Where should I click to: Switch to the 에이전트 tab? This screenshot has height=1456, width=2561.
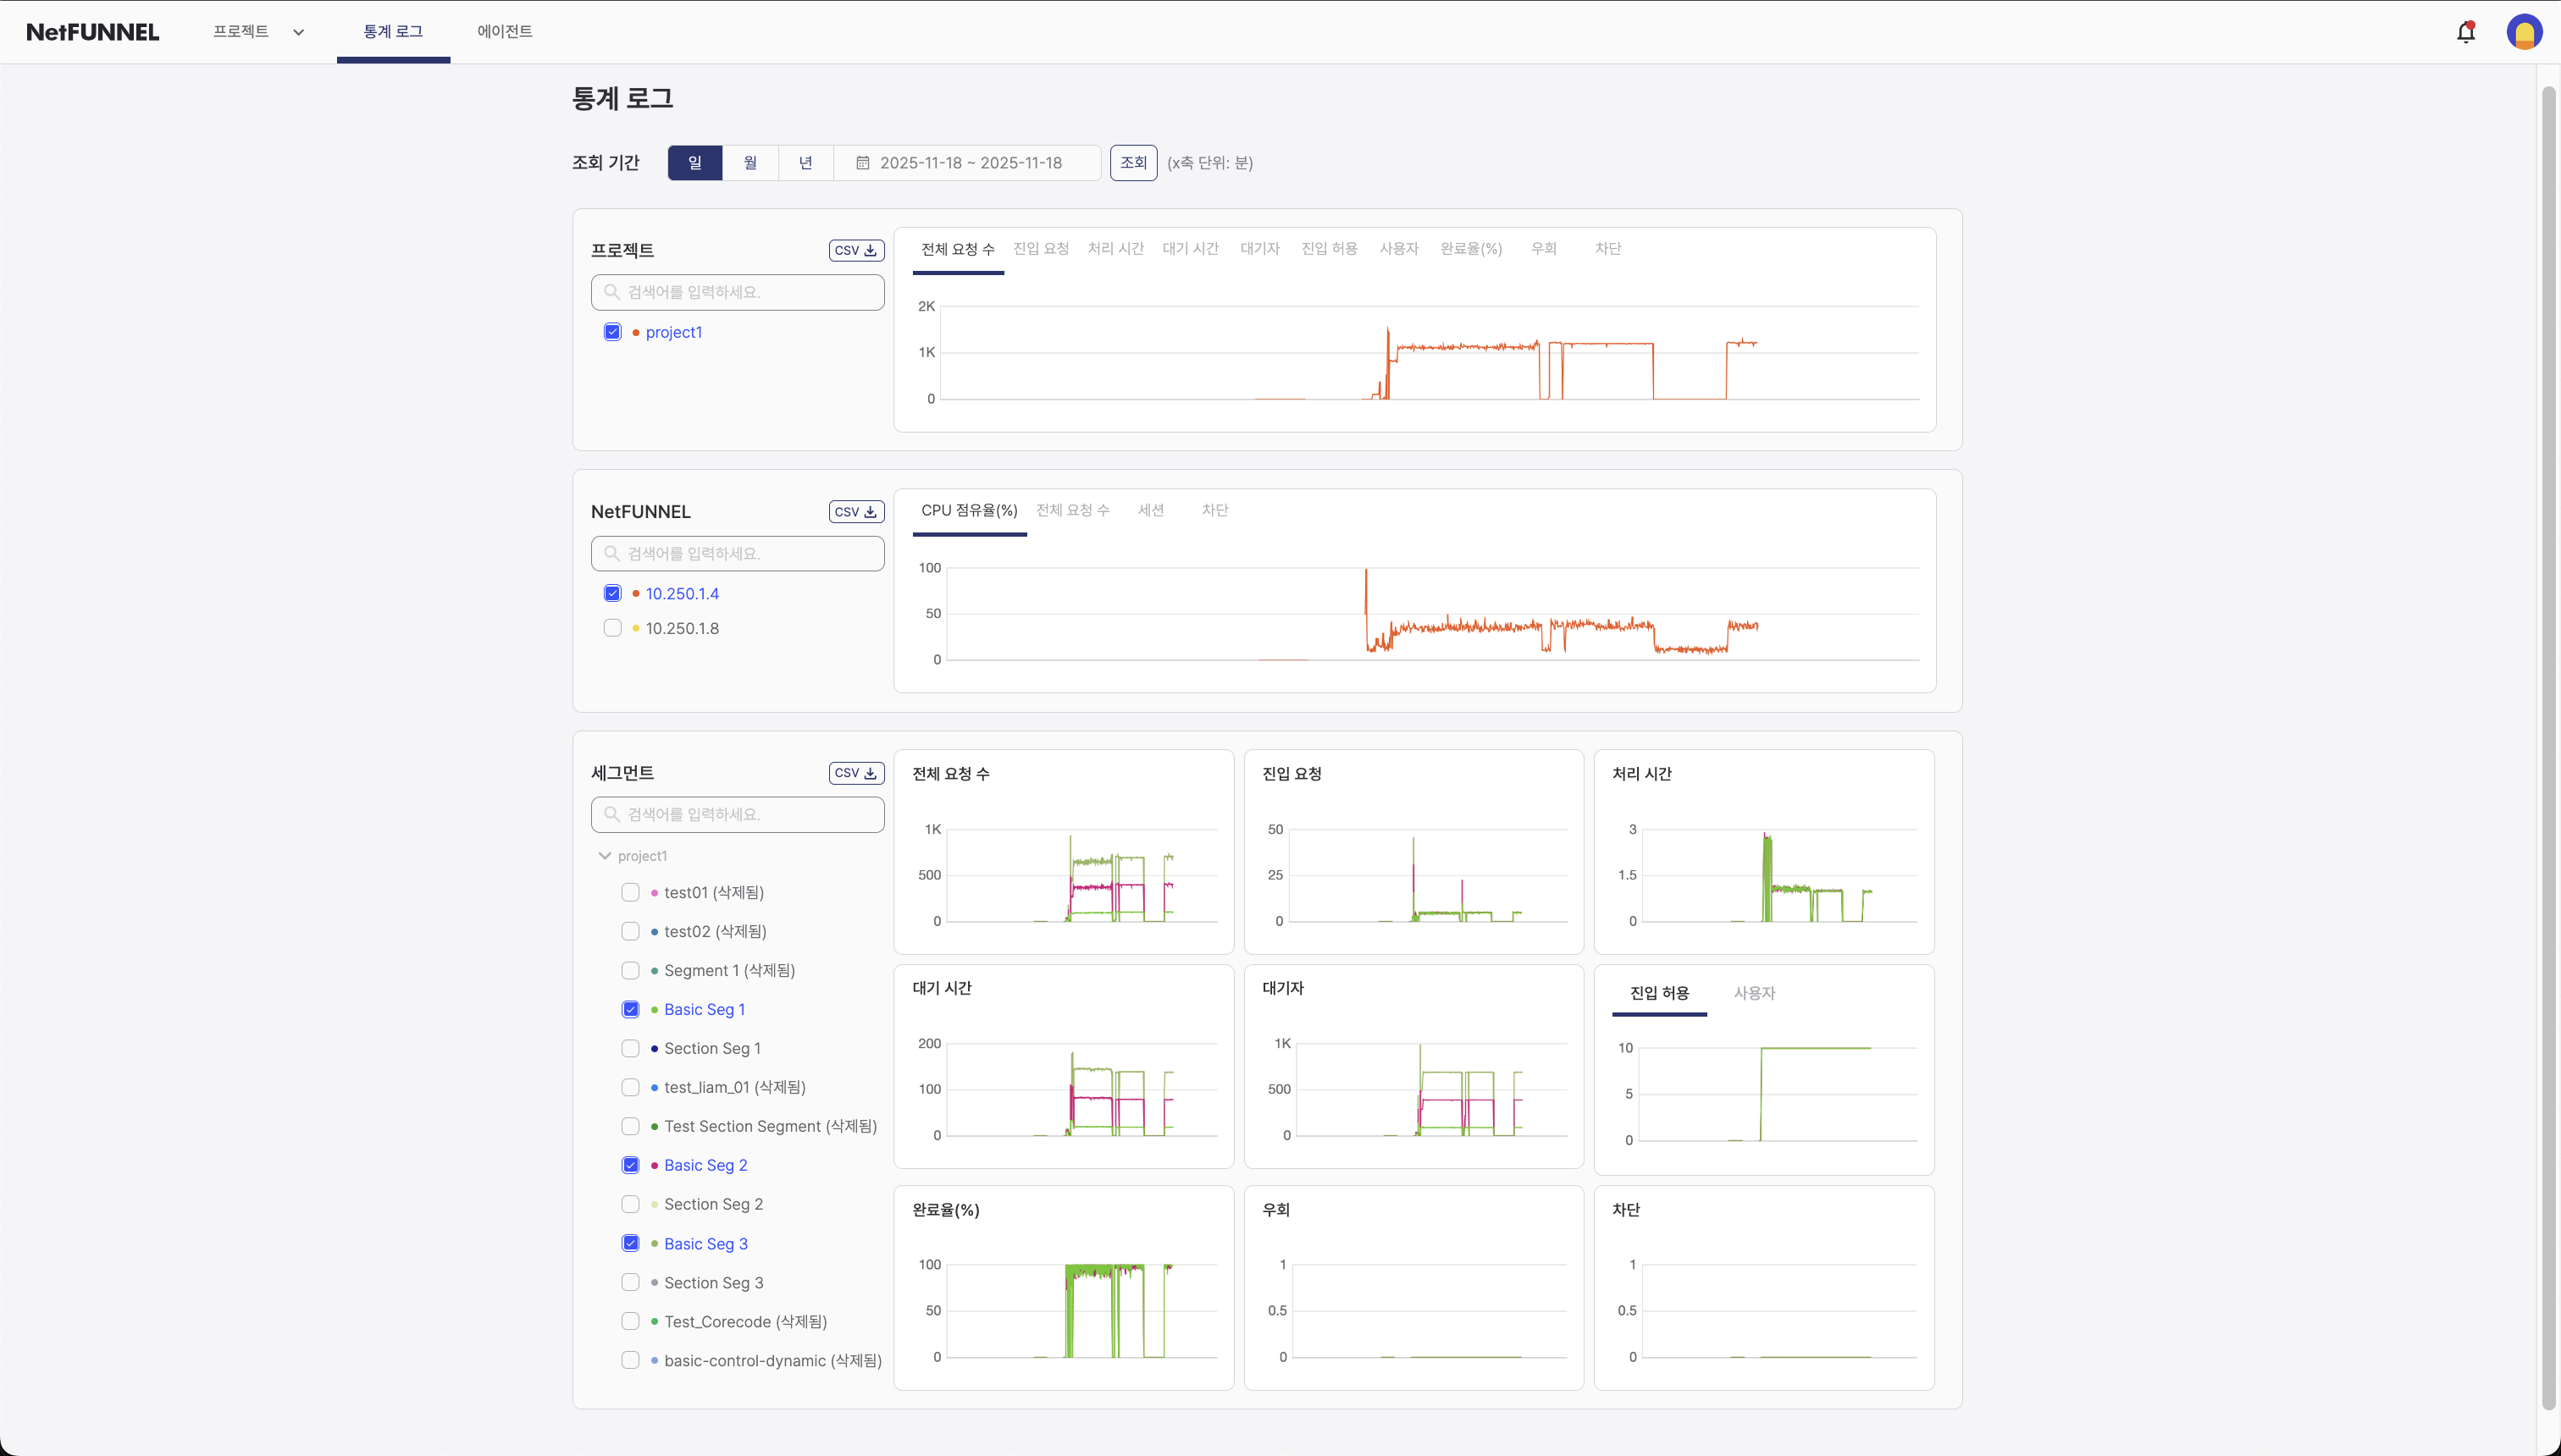504,31
